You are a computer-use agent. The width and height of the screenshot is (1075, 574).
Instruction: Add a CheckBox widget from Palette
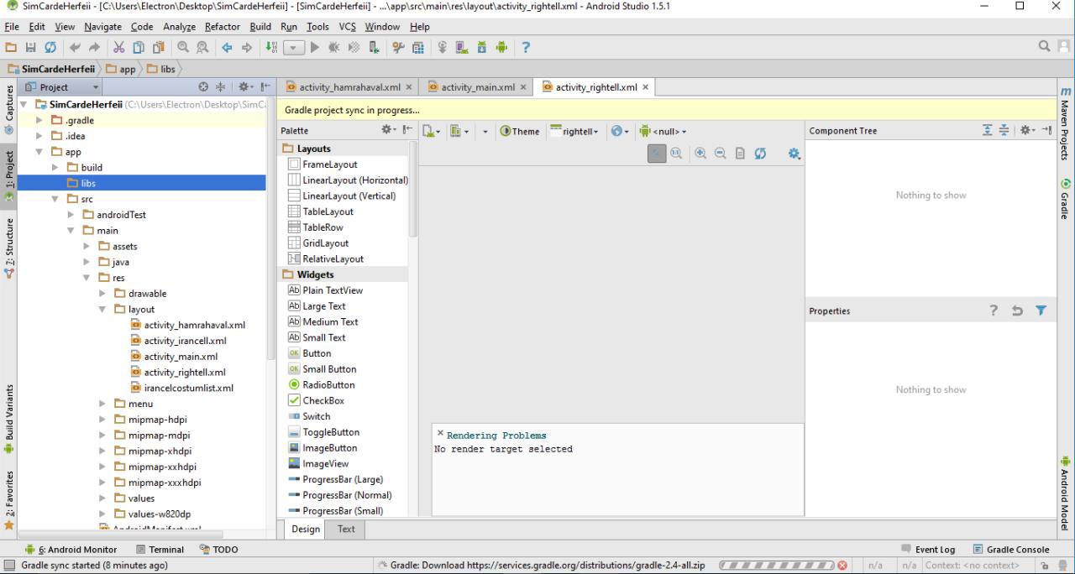coord(323,400)
